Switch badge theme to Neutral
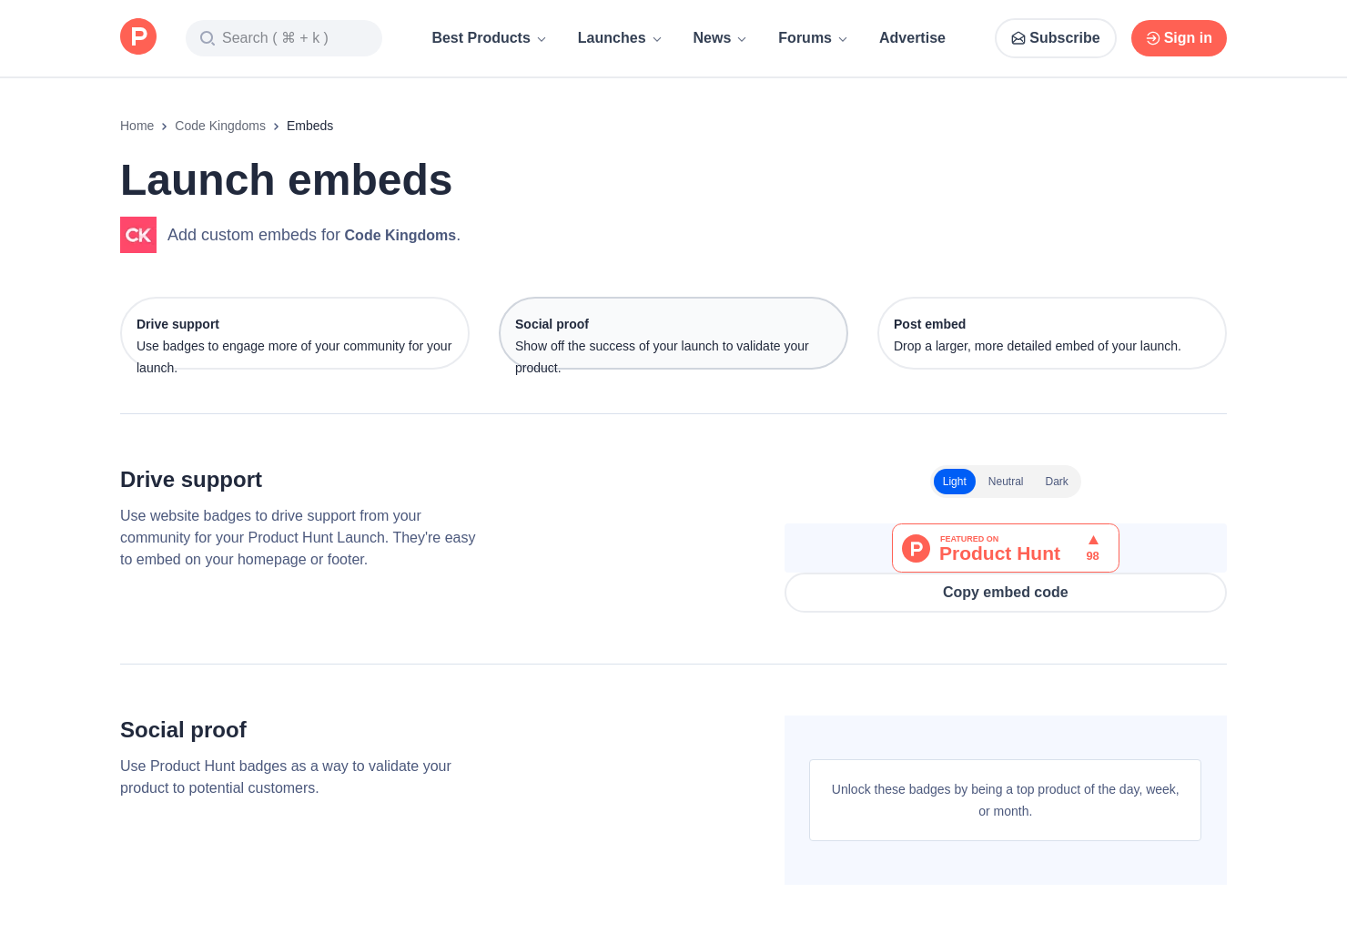The width and height of the screenshot is (1347, 944). tap(1006, 482)
